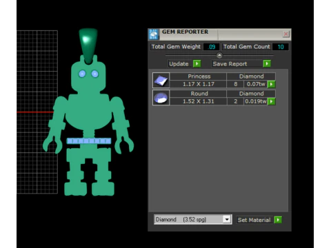Close the Gem Reporter panel
Viewport: 331px width, 248px height.
[285, 34]
